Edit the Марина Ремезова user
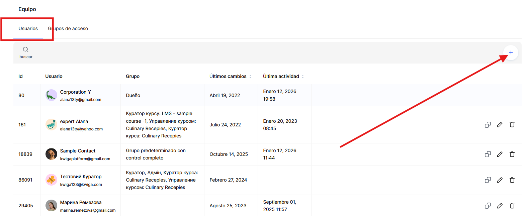This screenshot has width=527, height=216. (500, 206)
